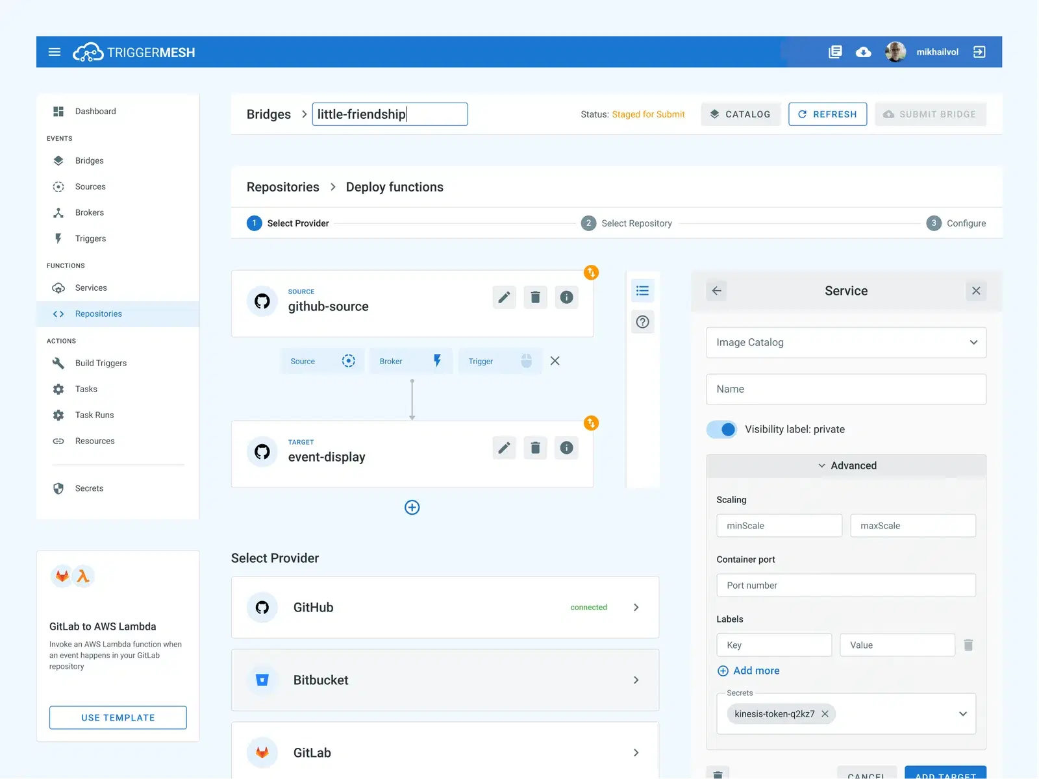Delete the Key/Value label row
This screenshot has height=779, width=1039.
(968, 645)
